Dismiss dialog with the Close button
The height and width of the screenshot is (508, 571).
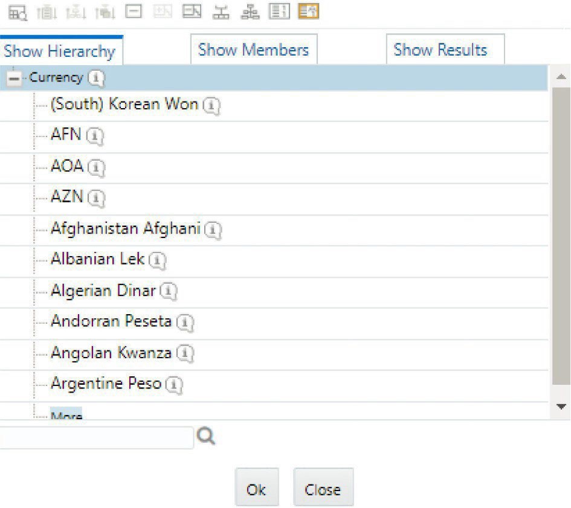click(x=323, y=487)
